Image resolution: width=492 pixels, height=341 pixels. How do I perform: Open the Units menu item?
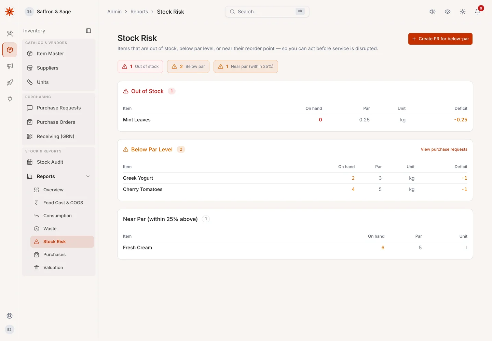[x=59, y=82]
